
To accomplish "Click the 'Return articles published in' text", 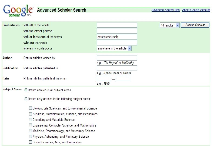I will 41,68.
